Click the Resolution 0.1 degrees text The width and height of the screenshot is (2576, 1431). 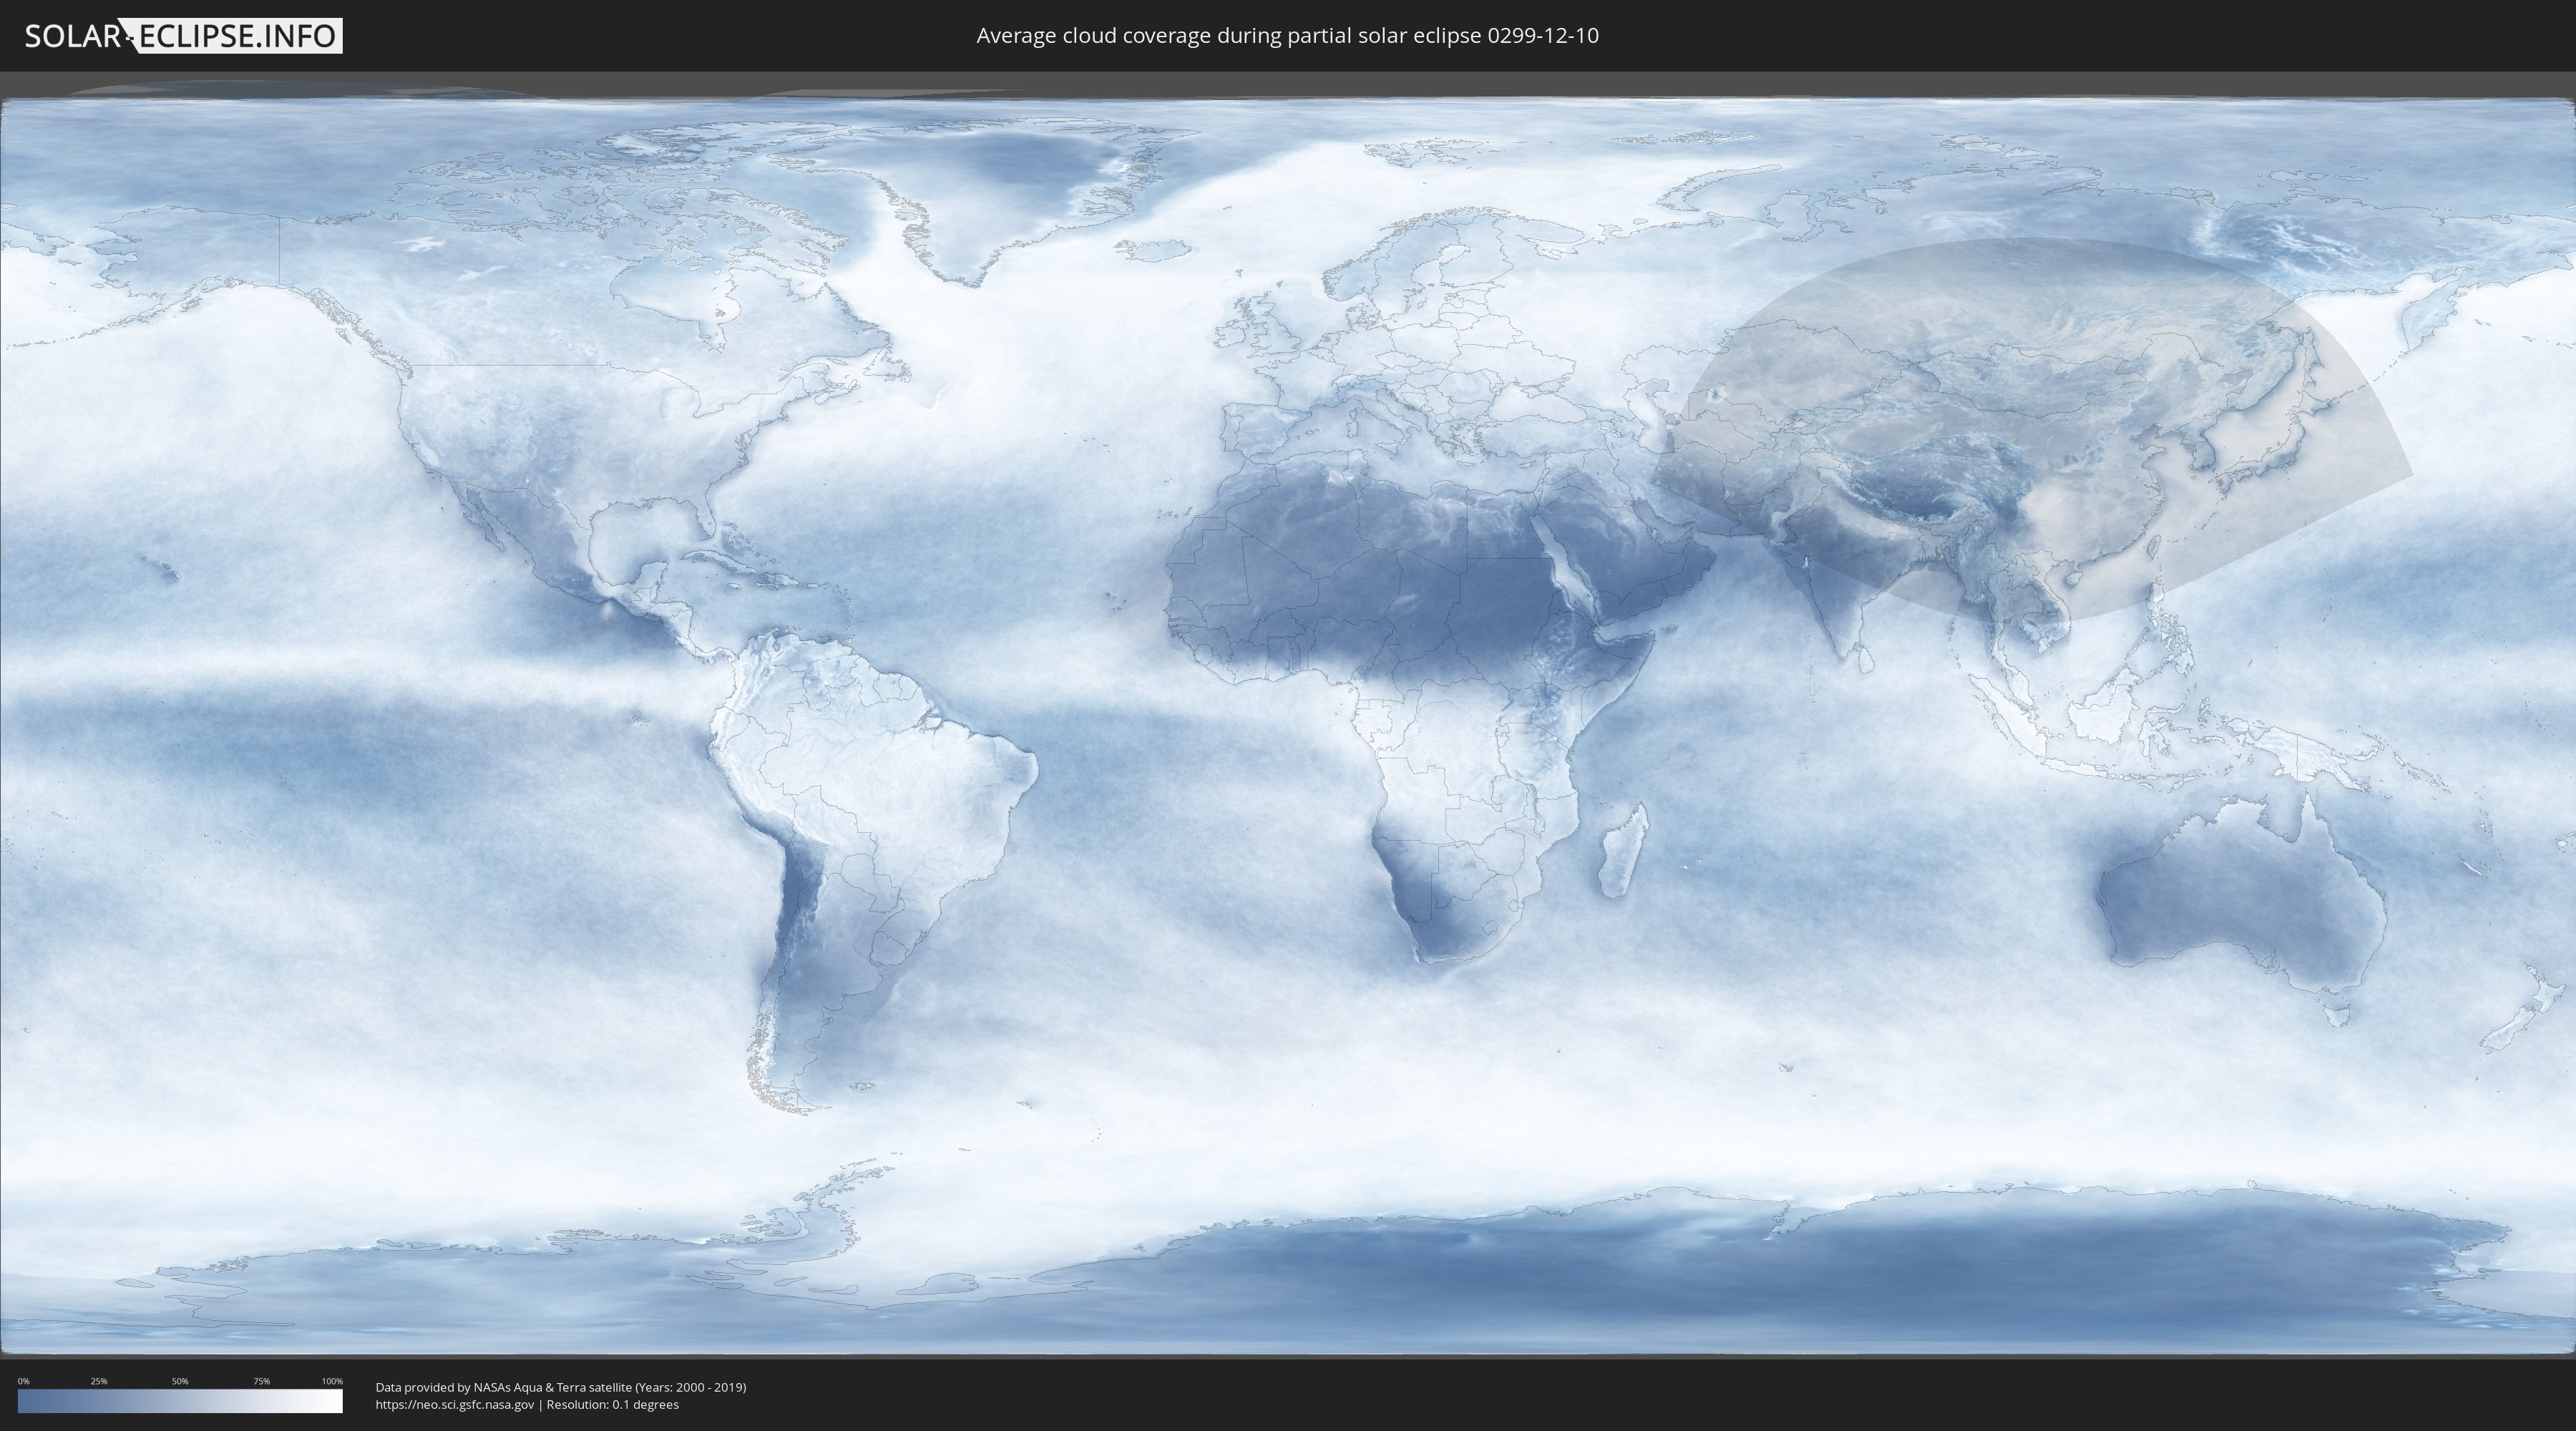coord(612,1404)
